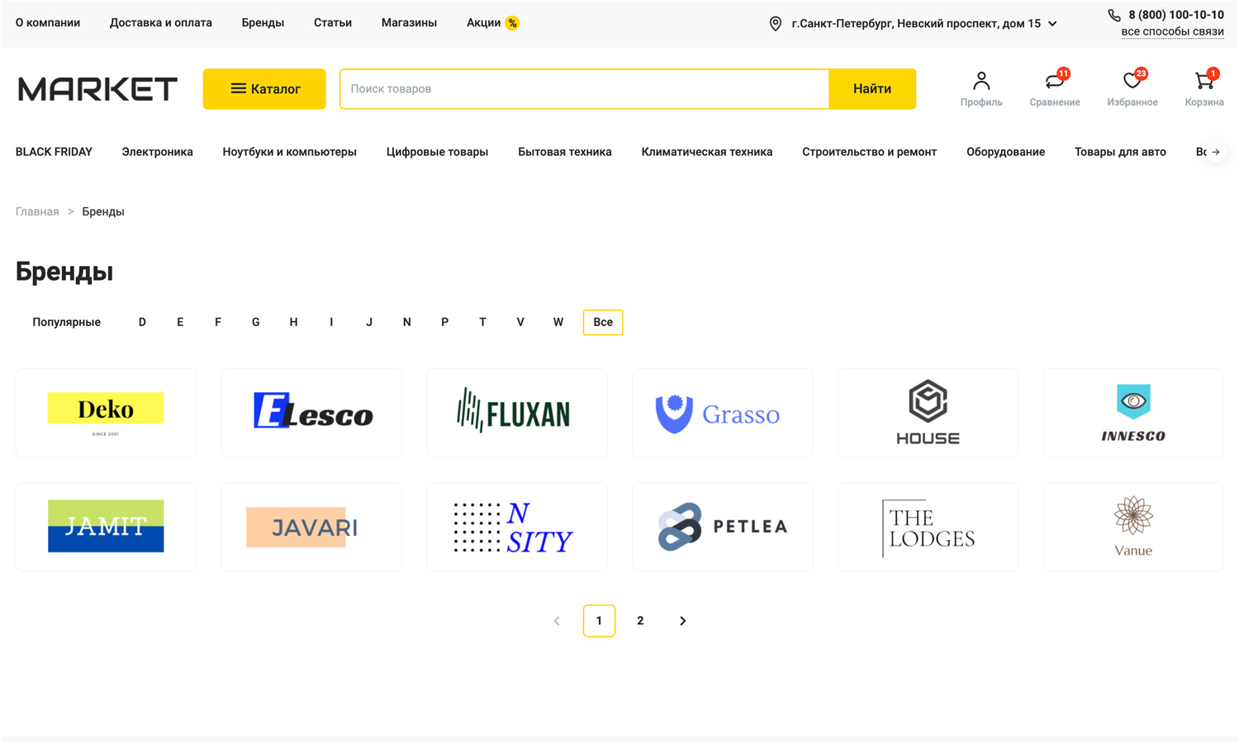Click the location pin icon
Viewport: 1239px width, 743px height.
pyautogui.click(x=775, y=24)
